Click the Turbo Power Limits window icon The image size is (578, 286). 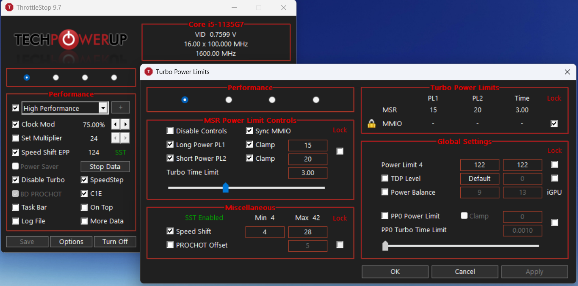(x=148, y=71)
